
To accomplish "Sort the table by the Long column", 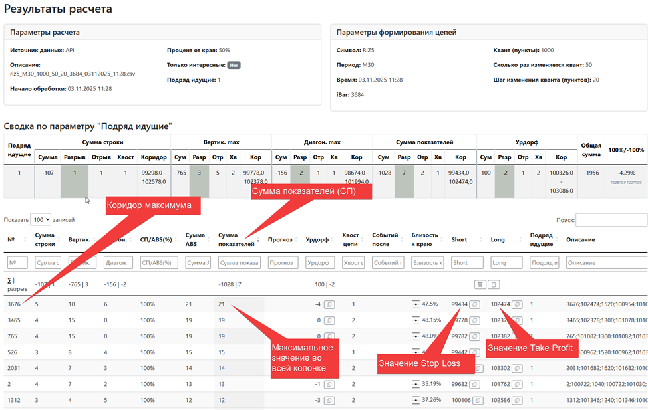I will click(498, 239).
